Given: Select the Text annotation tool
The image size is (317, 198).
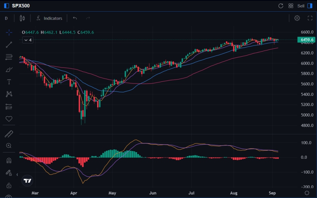Looking at the screenshot, I should pyautogui.click(x=9, y=82).
